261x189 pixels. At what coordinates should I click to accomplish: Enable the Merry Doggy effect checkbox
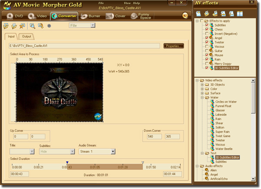[x=207, y=64]
